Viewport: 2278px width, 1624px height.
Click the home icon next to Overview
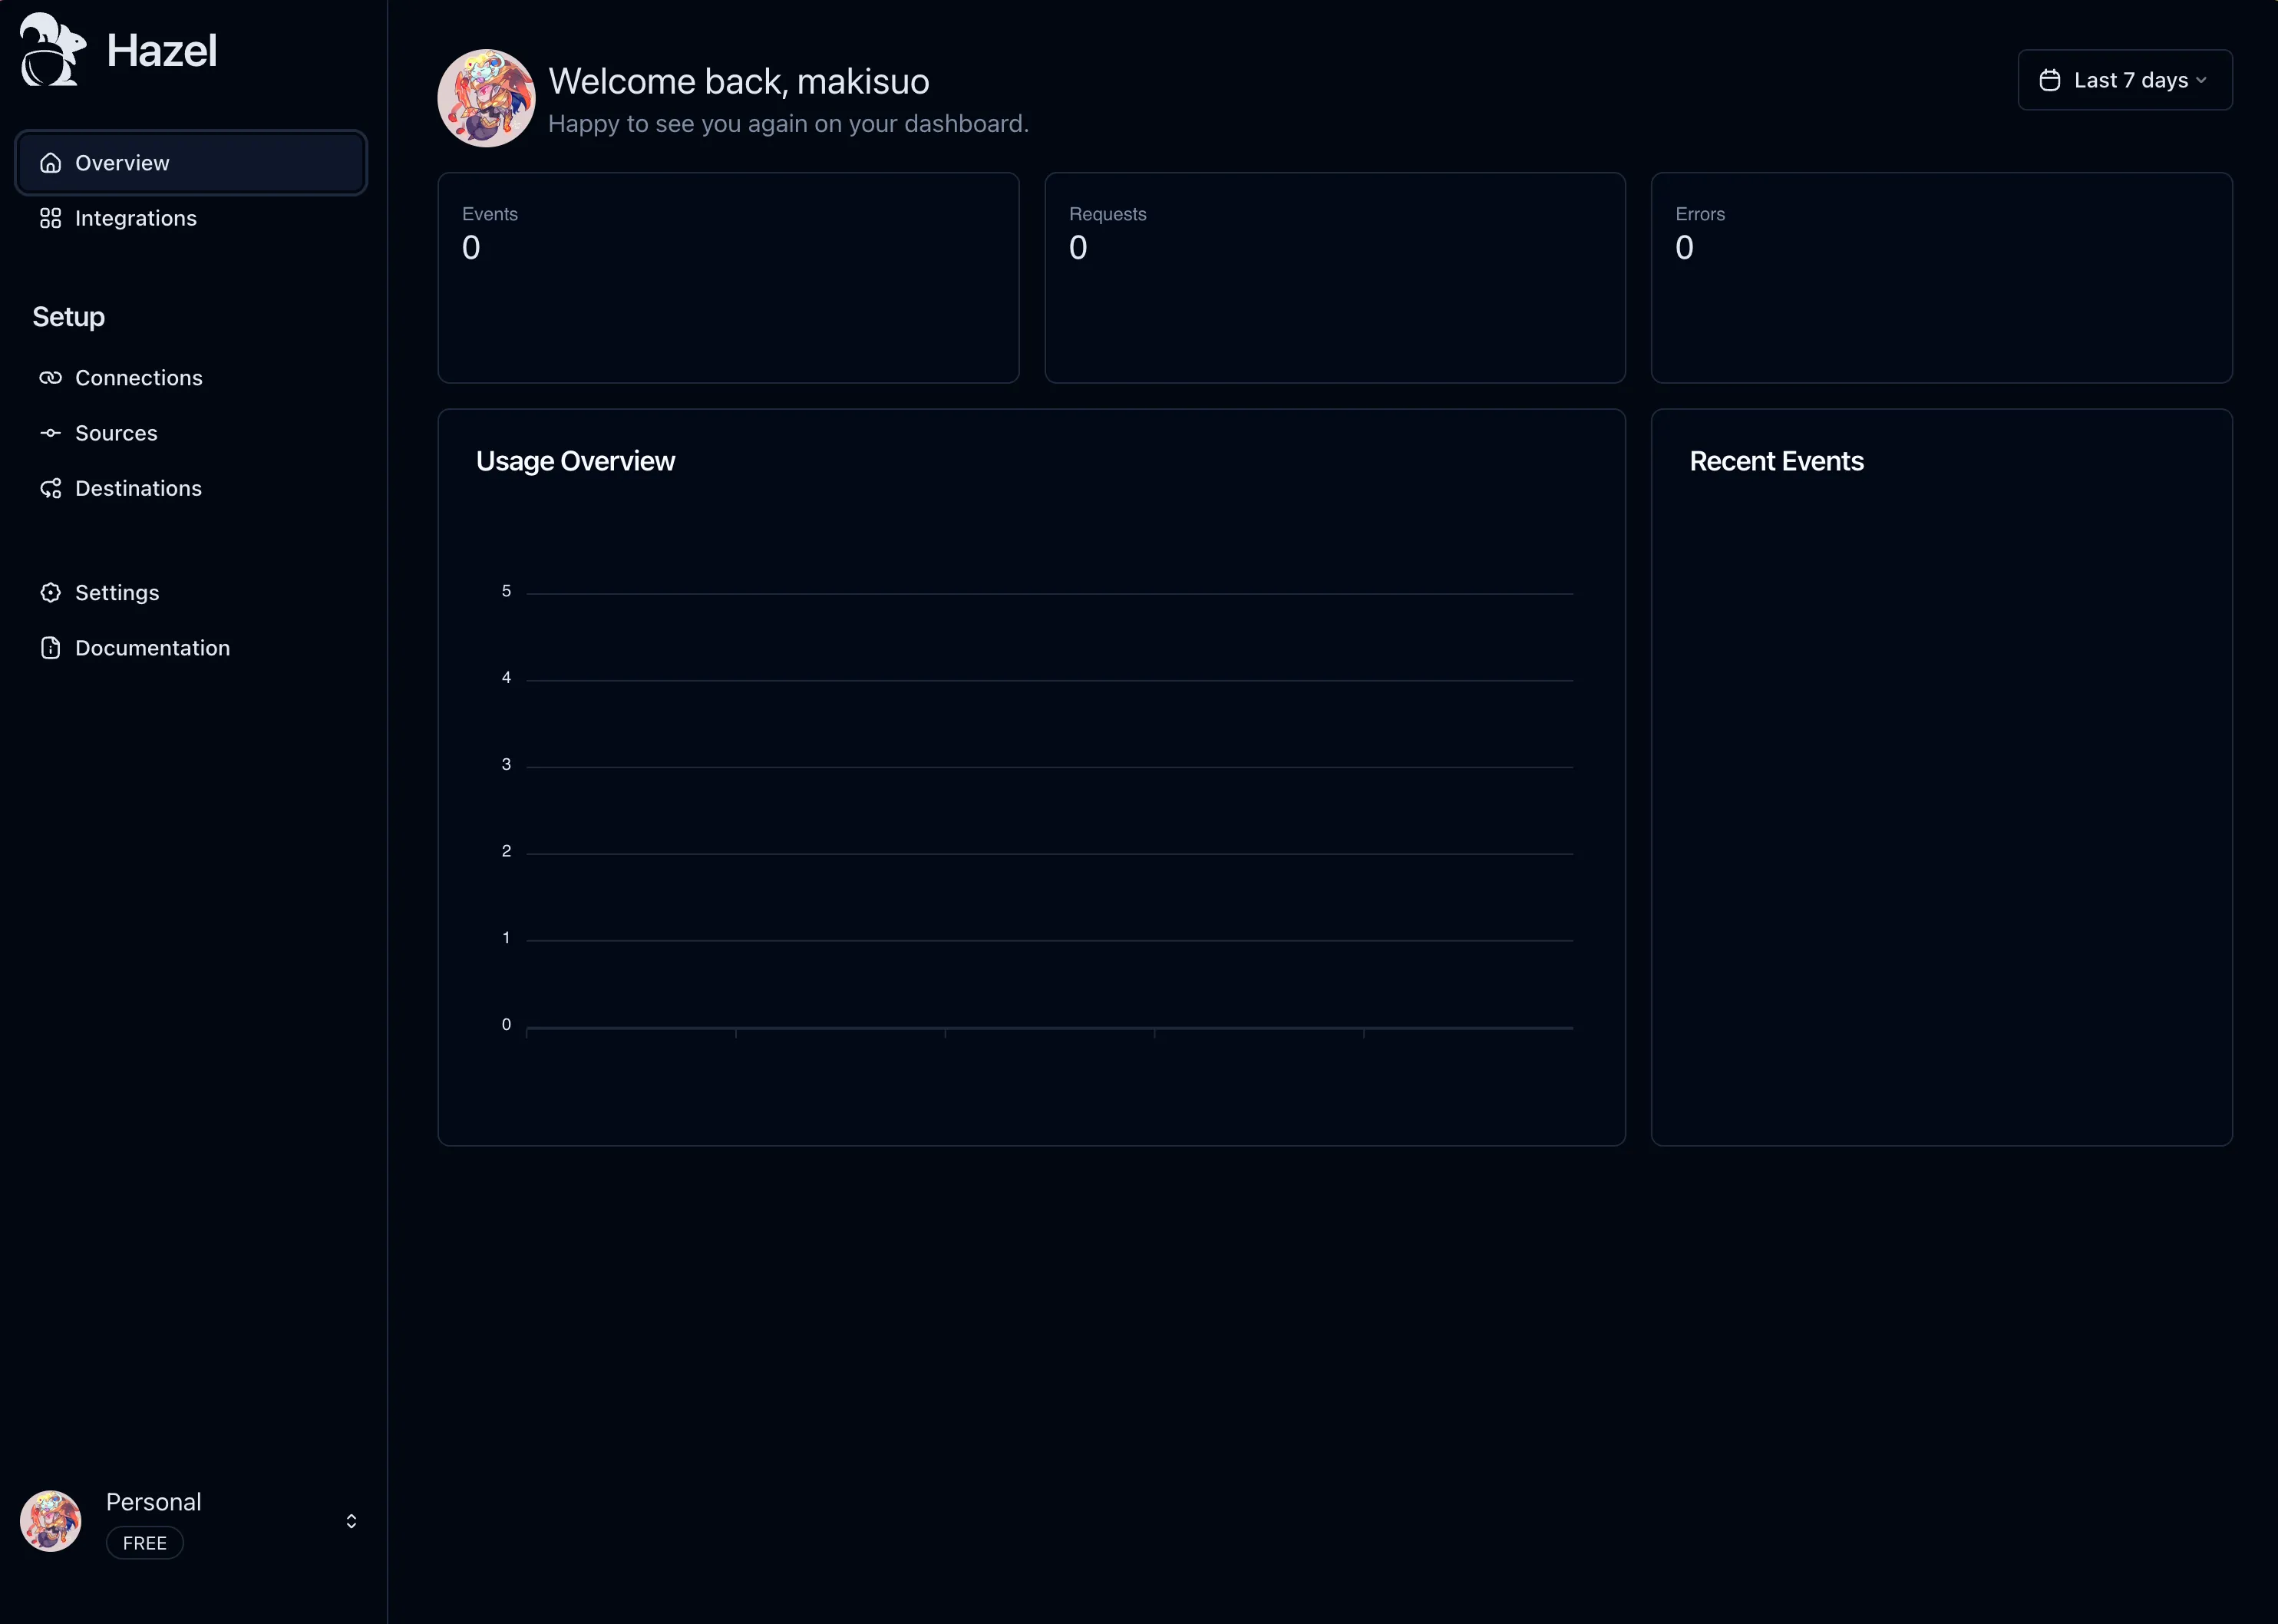(50, 163)
